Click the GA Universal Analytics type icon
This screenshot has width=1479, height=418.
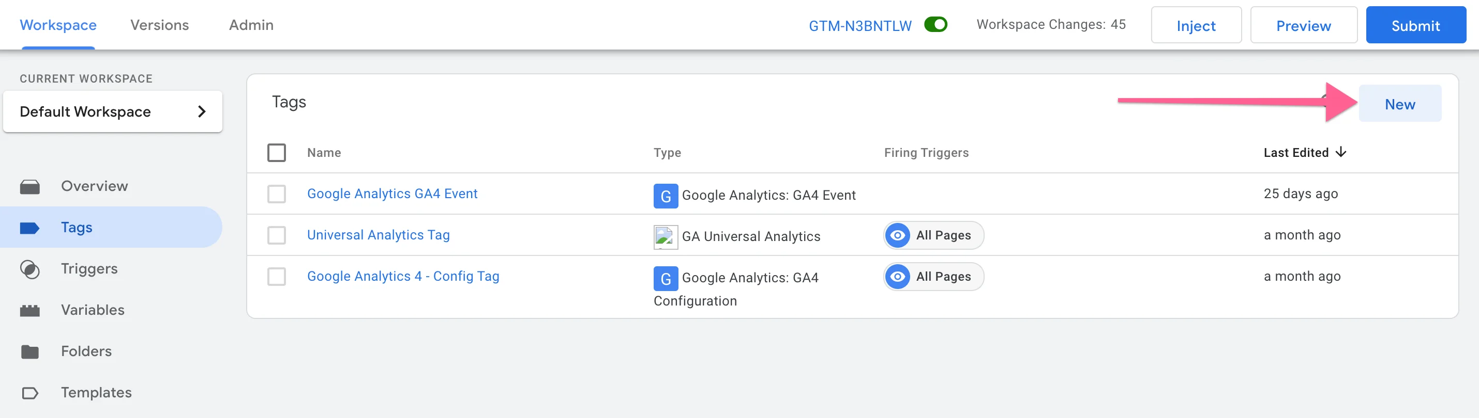coord(666,237)
